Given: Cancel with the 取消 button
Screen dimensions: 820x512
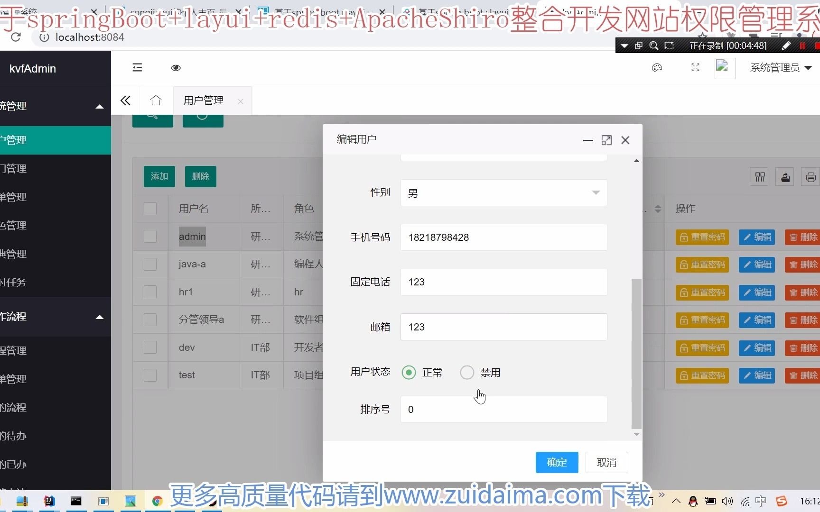Looking at the screenshot, I should click(606, 462).
